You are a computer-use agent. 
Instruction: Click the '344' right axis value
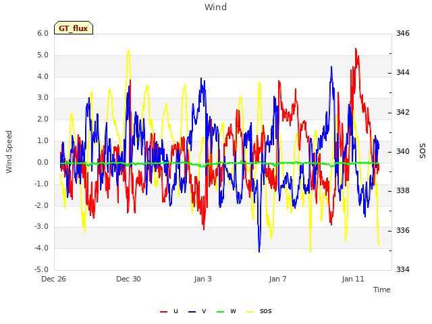pyautogui.click(x=403, y=72)
